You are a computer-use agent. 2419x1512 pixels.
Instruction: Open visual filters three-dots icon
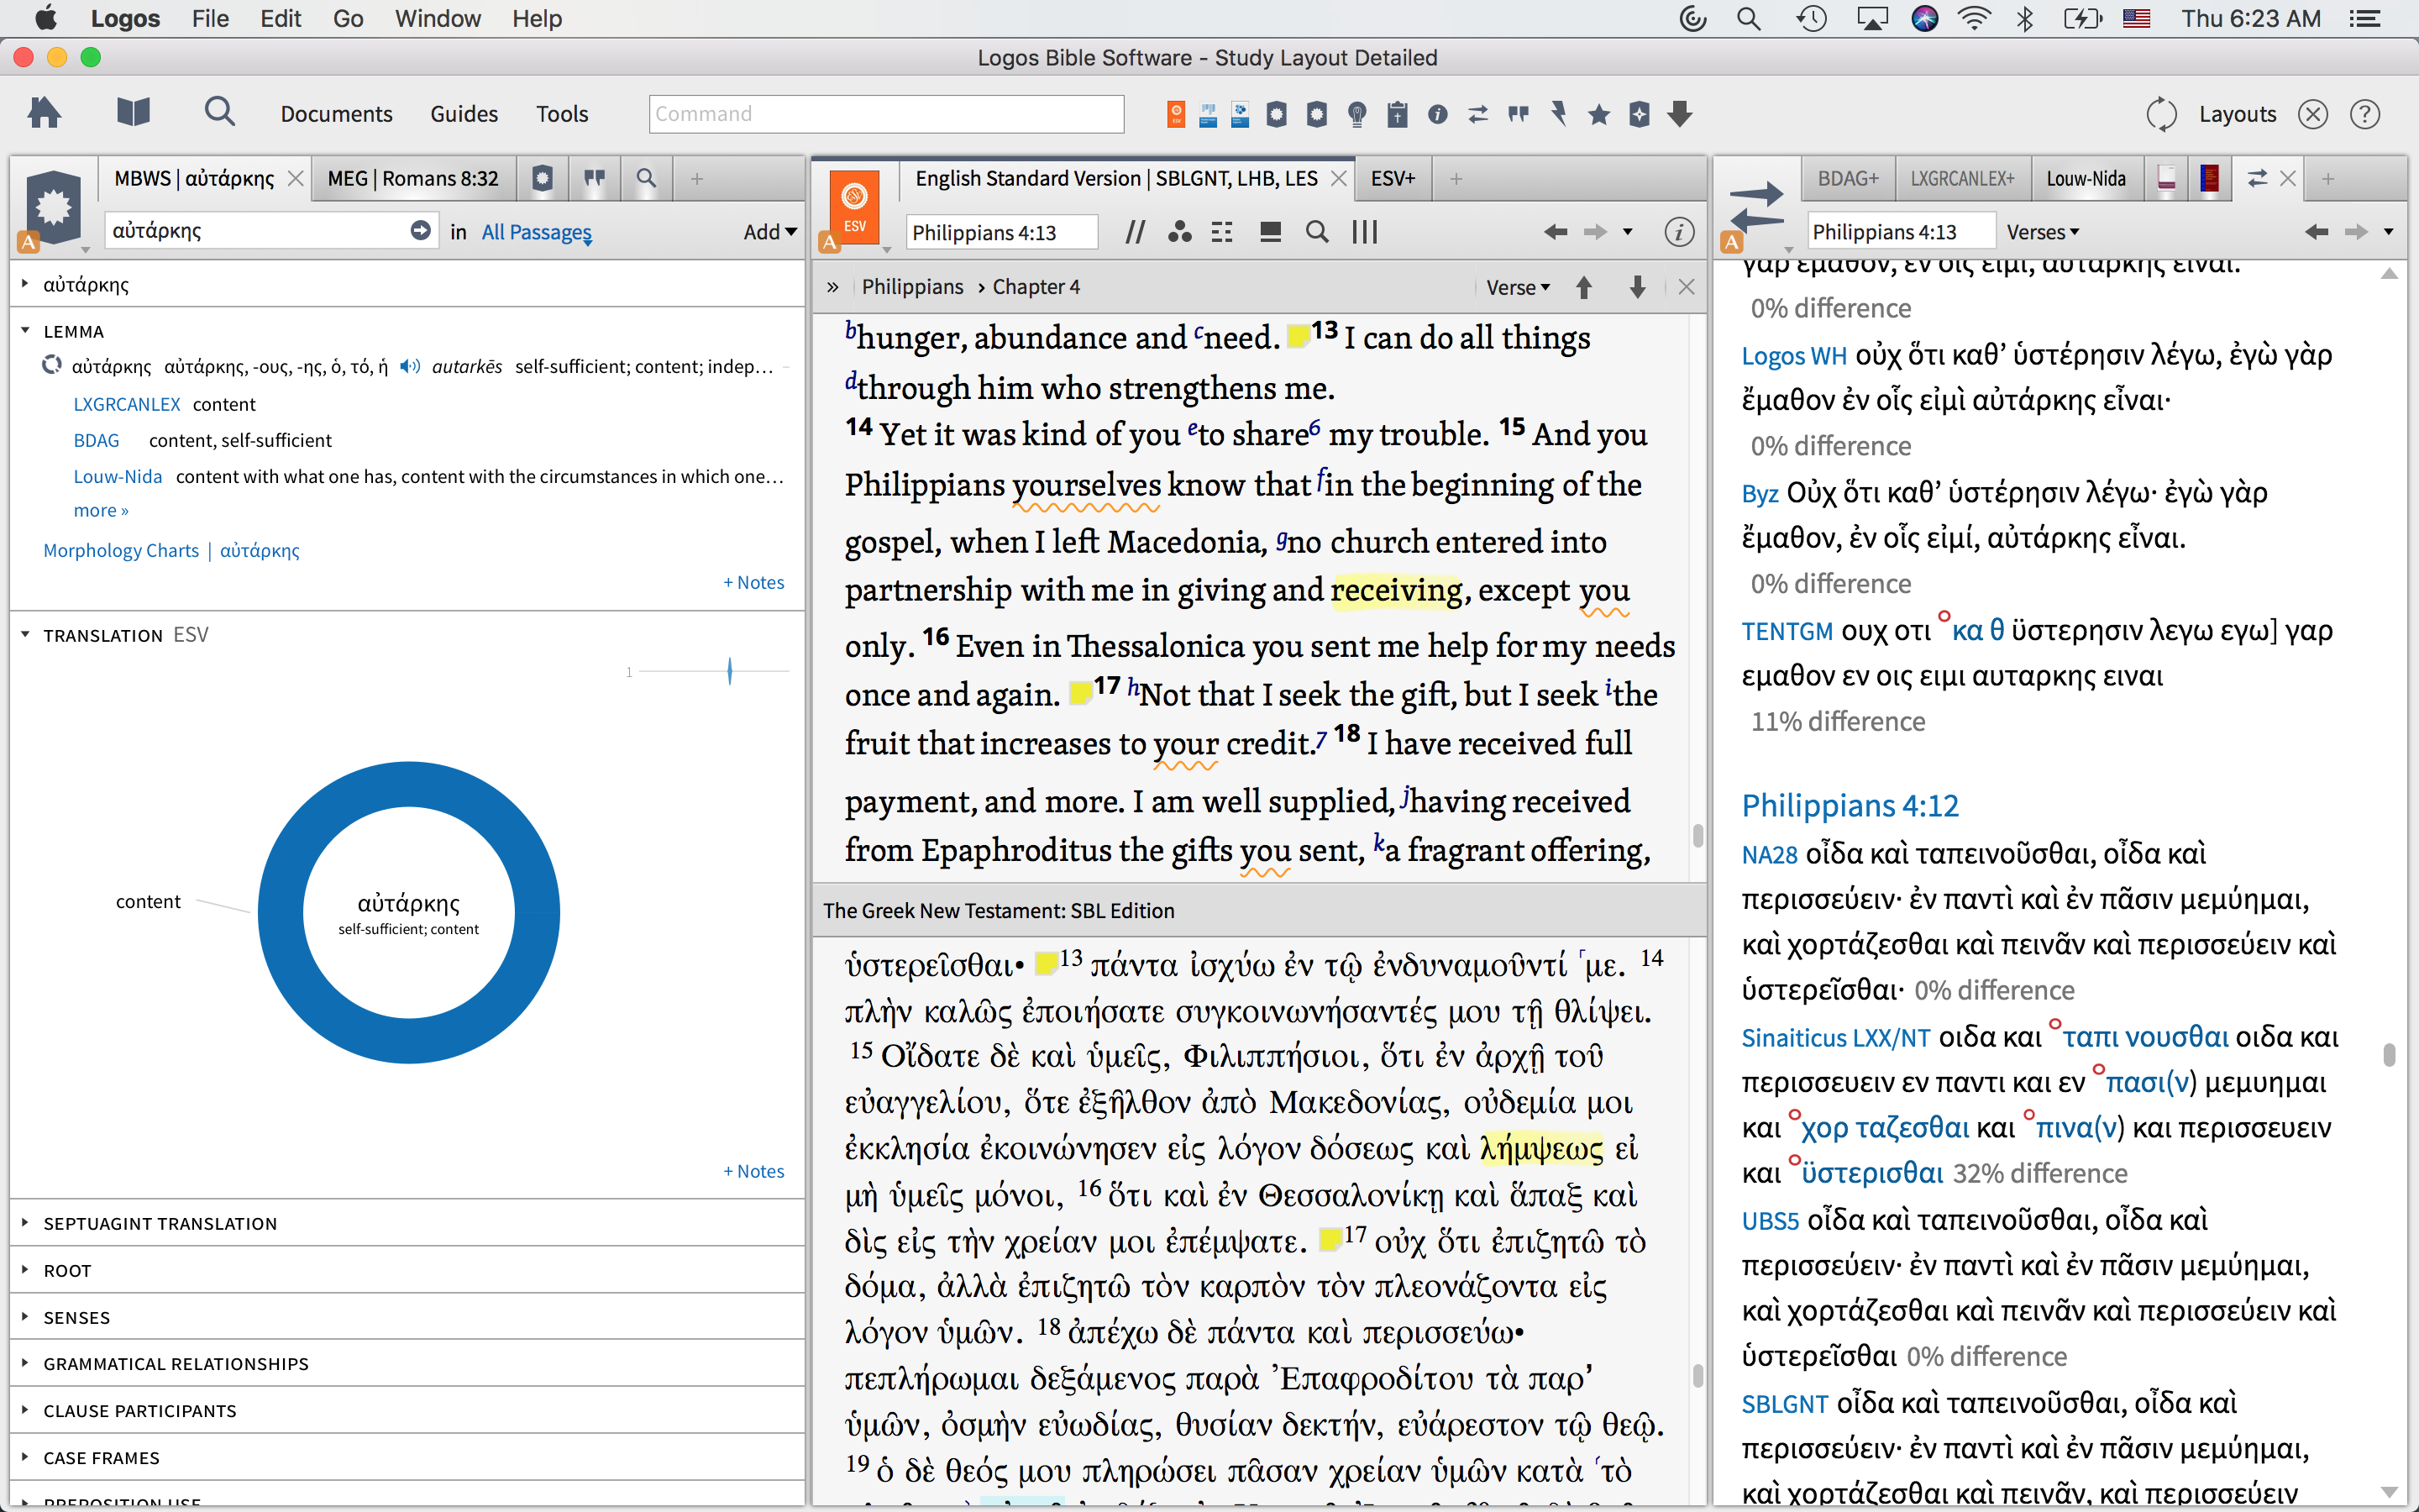click(x=1179, y=232)
